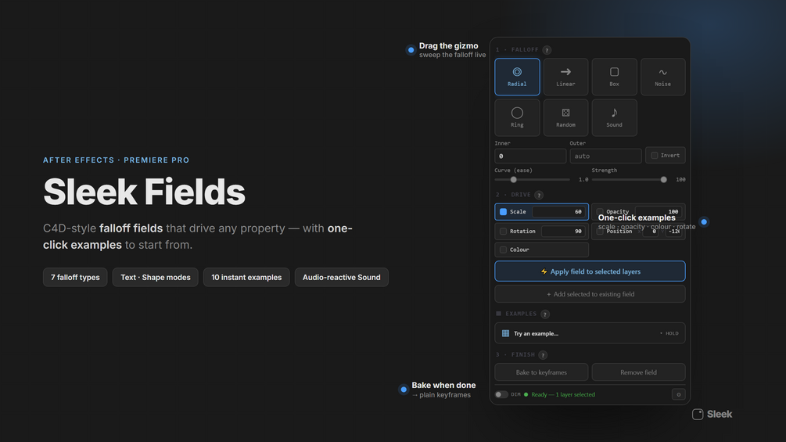Enable the Colour drive checkbox
The width and height of the screenshot is (786, 442).
tap(504, 250)
